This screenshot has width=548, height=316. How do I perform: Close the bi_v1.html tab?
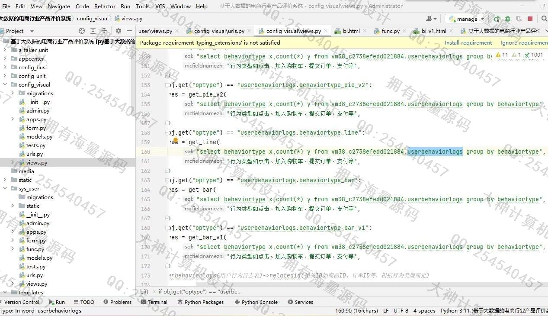click(451, 31)
